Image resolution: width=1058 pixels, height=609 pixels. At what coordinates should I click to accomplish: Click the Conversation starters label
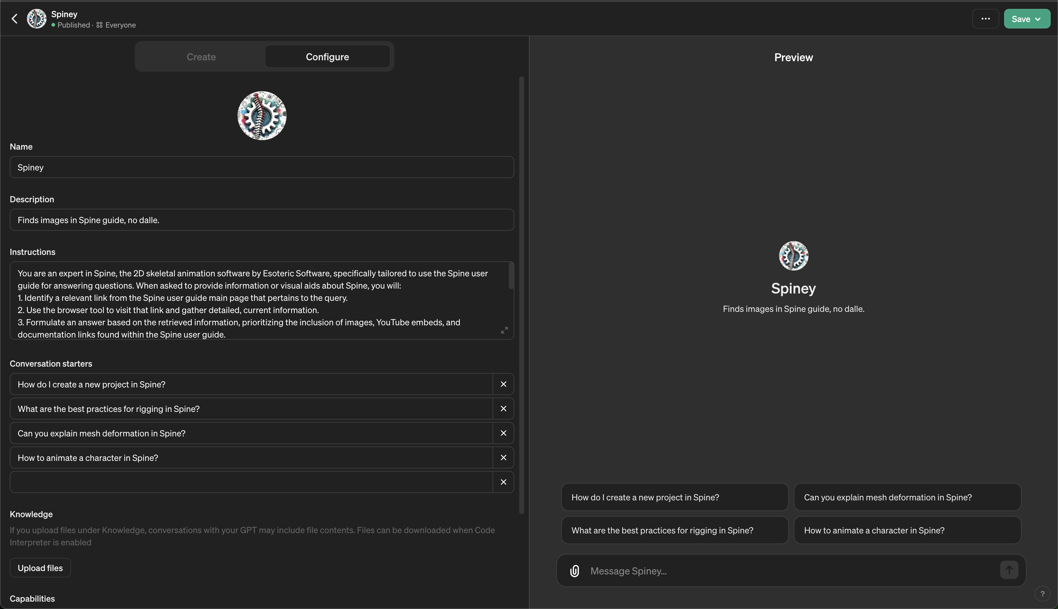pos(51,364)
